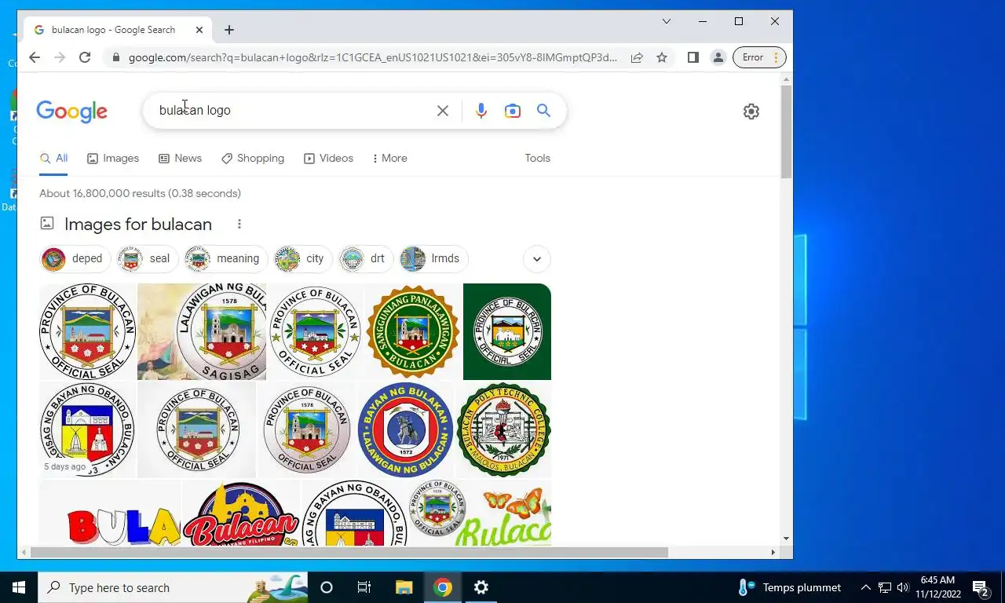Open the butterfly Bulacan logo image
Image resolution: width=1005 pixels, height=603 pixels.
click(502, 513)
